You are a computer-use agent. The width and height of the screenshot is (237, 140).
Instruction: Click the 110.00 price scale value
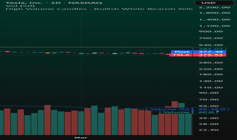coord(211,88)
